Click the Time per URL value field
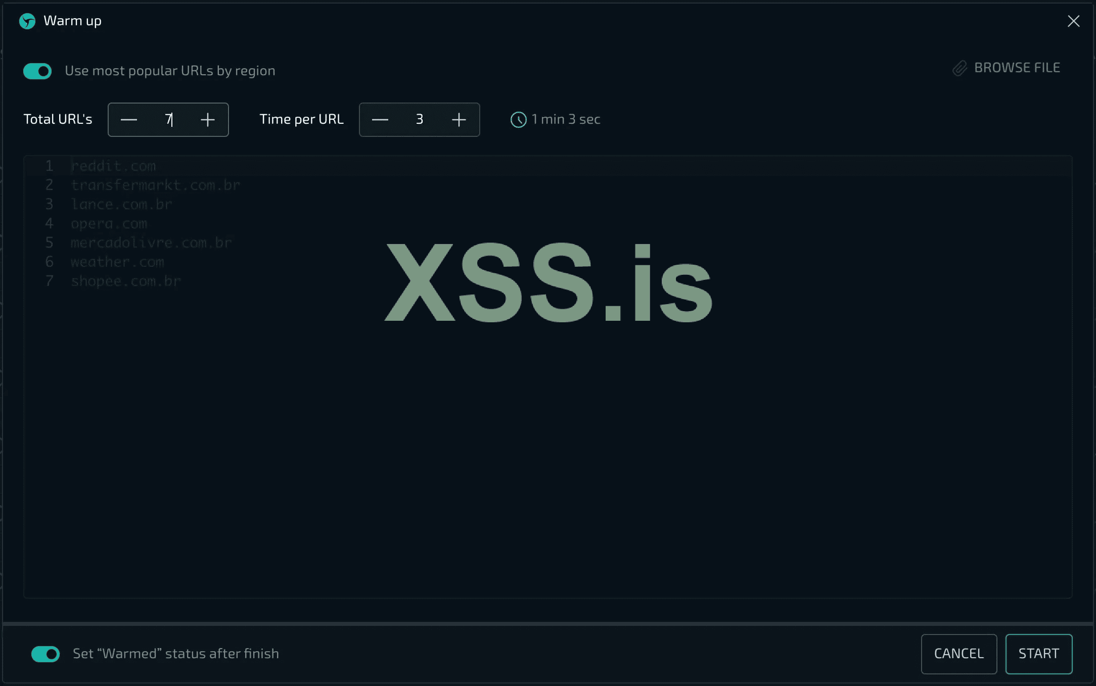1096x686 pixels. (419, 120)
